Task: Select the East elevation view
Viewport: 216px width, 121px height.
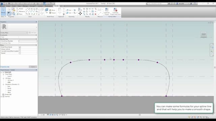Action: click(9, 86)
